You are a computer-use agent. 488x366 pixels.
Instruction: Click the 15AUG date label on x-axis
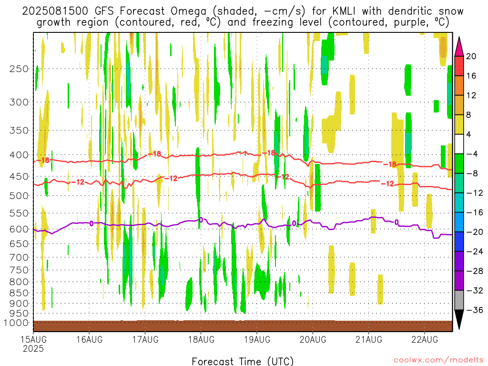point(34,339)
